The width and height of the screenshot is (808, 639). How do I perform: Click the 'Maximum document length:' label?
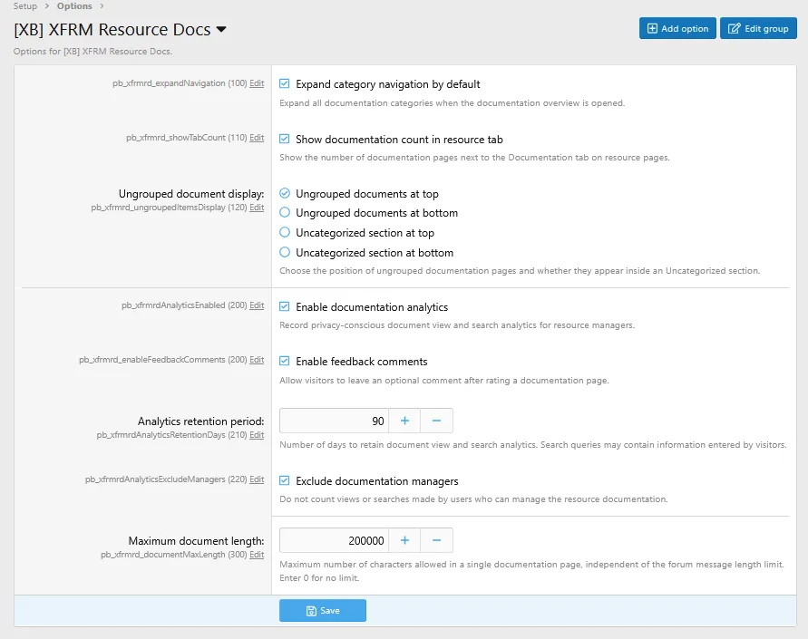pos(196,540)
